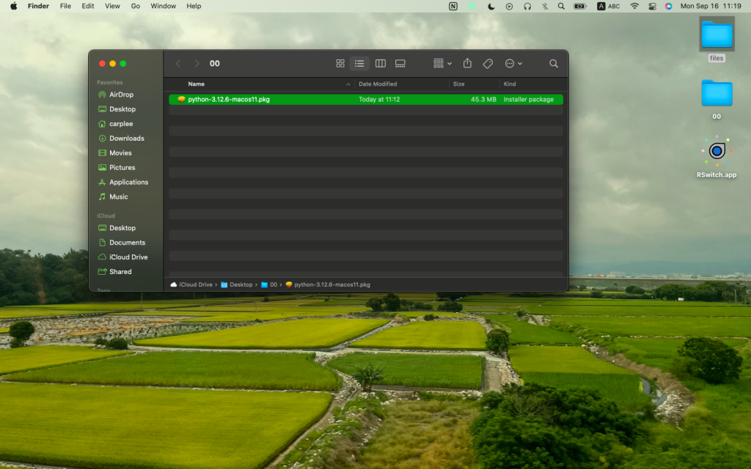This screenshot has height=469, width=751.
Task: Click iCloud Drive in the path bar
Action: (x=191, y=285)
